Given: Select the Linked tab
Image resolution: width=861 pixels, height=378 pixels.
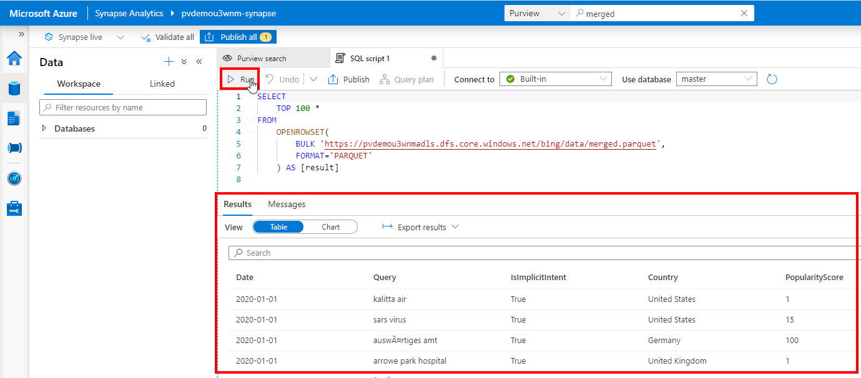Looking at the screenshot, I should pyautogui.click(x=162, y=84).
